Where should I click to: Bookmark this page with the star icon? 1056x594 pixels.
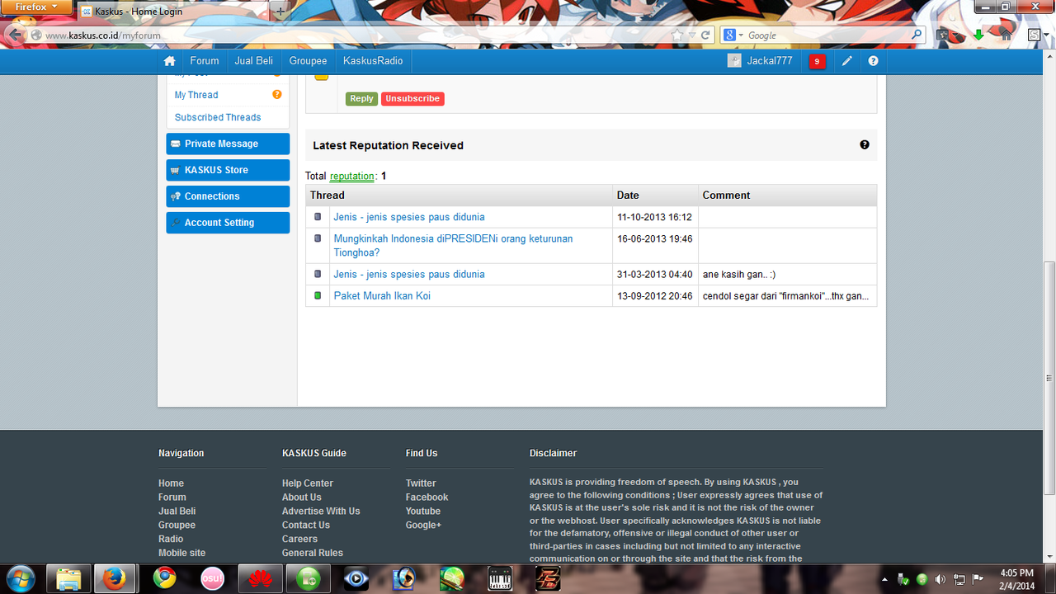pos(677,35)
